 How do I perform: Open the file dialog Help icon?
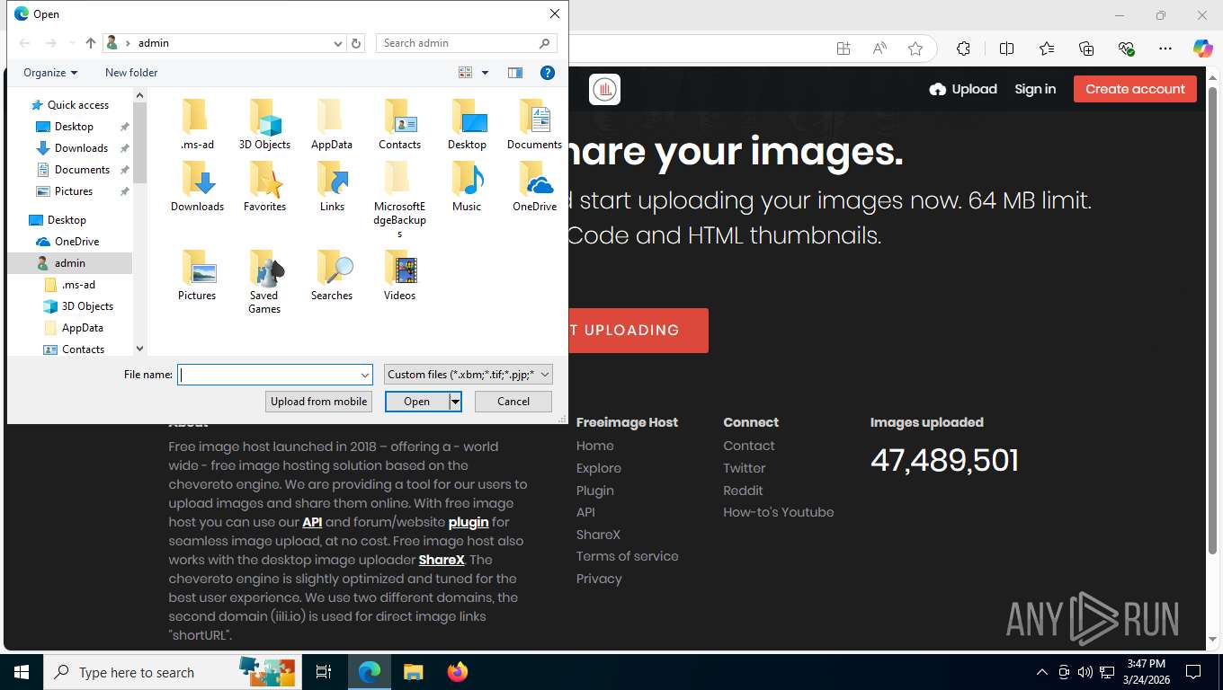tap(547, 73)
